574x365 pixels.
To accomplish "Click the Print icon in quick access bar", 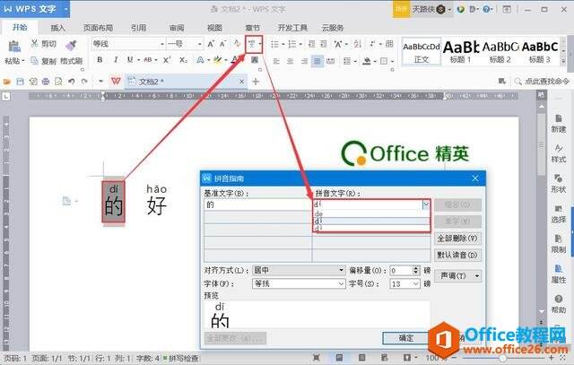I will [46, 82].
